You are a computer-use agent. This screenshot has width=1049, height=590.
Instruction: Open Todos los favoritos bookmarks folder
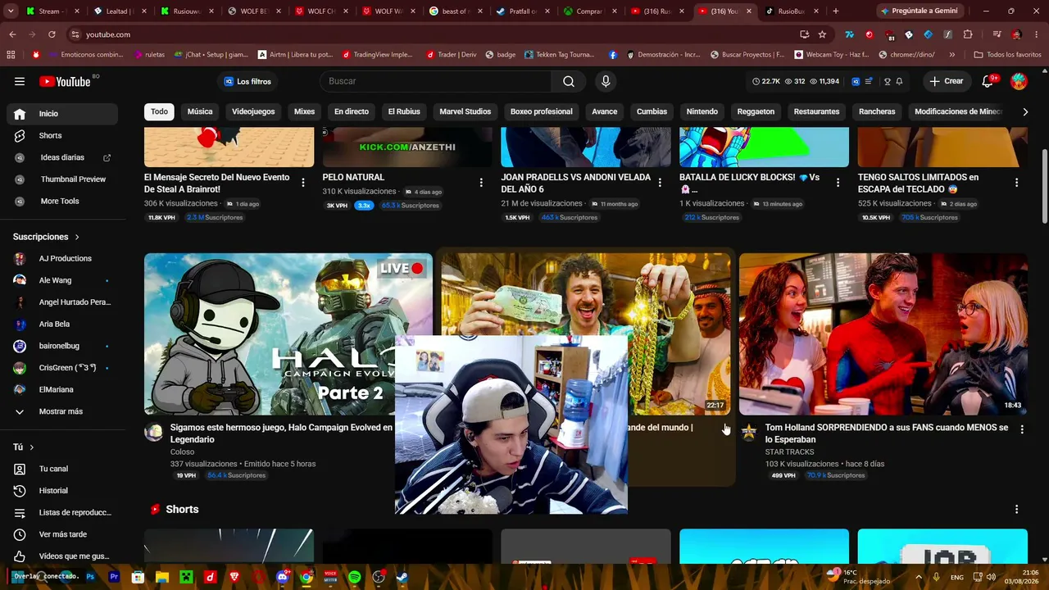1007,55
